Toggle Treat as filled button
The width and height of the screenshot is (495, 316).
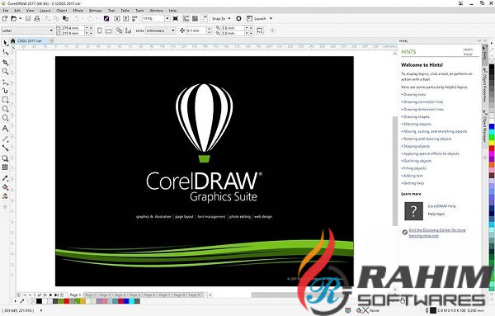260,31
